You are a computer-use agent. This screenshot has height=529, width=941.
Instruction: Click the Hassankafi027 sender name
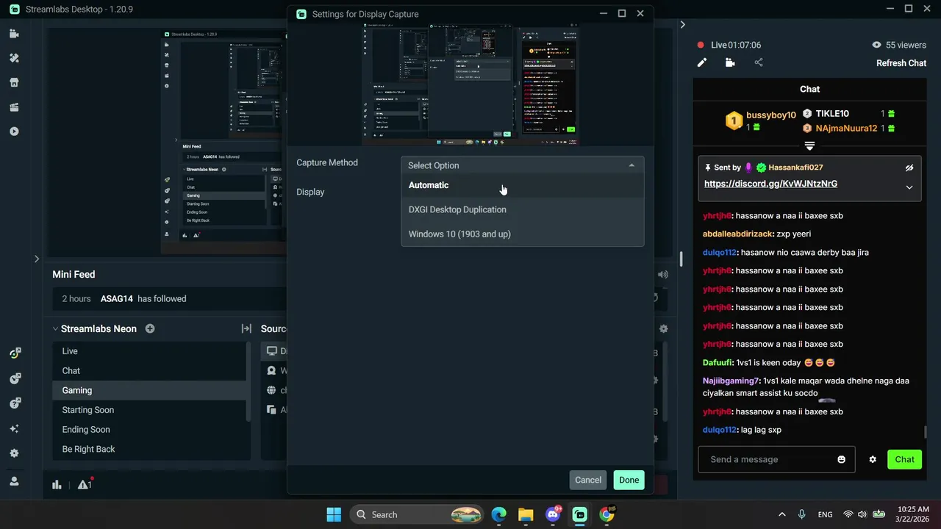click(795, 168)
